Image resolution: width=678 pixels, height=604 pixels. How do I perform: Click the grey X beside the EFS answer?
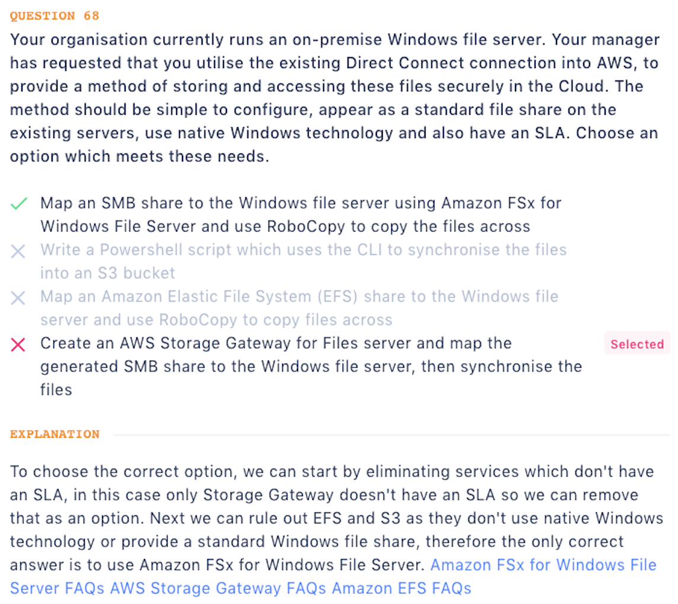tap(18, 298)
